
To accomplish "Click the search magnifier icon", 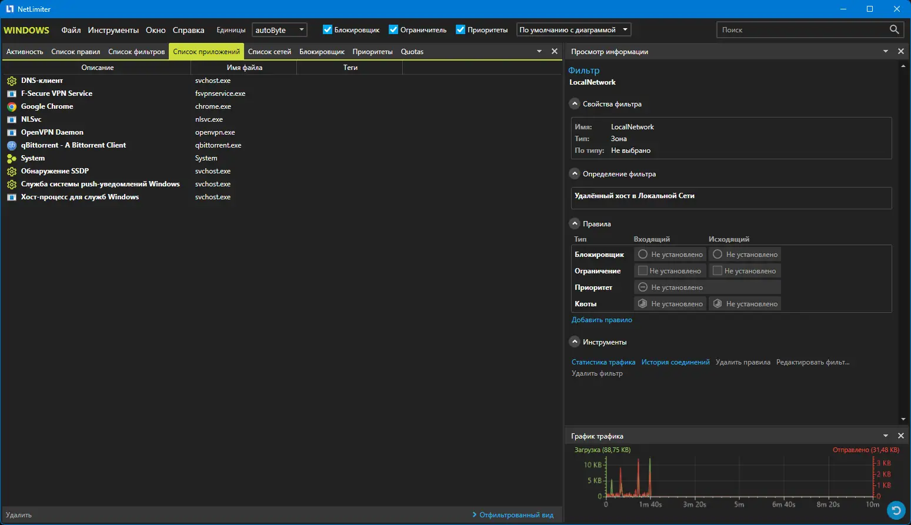I will coord(894,29).
